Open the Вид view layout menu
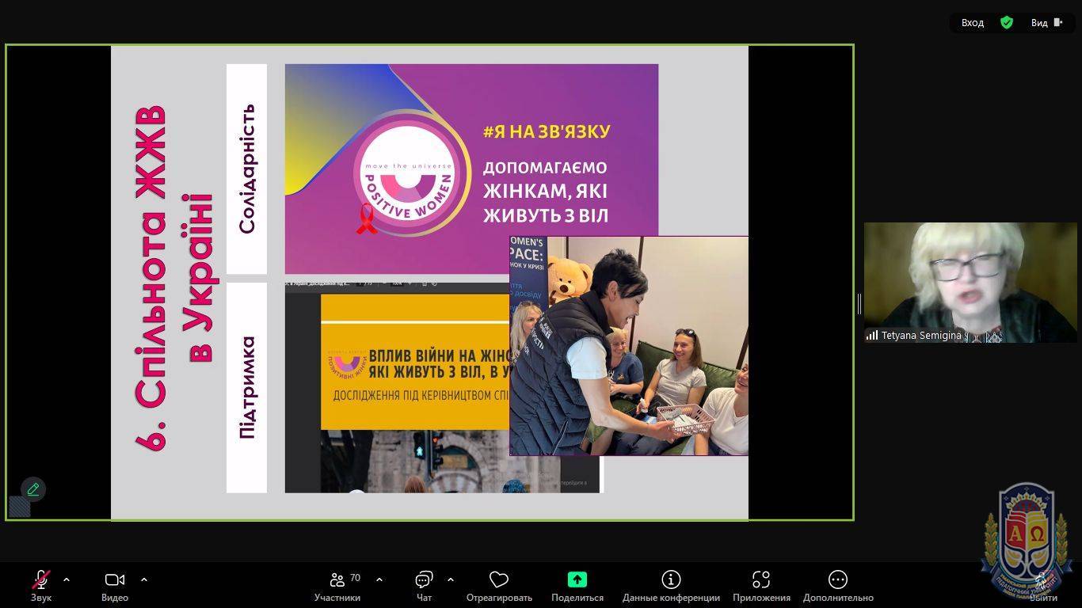The width and height of the screenshot is (1082, 608). [x=1046, y=22]
